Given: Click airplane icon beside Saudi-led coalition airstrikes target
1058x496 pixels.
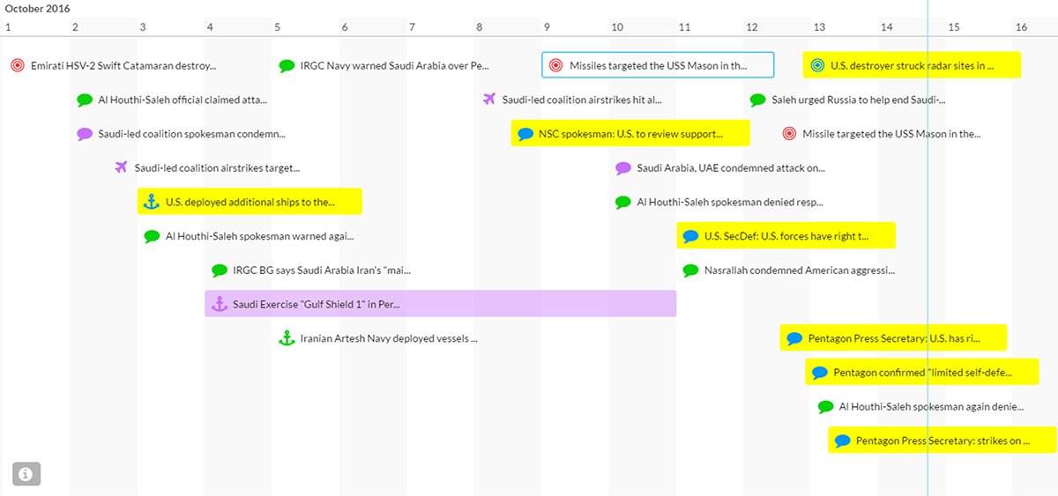Looking at the screenshot, I should click(122, 167).
